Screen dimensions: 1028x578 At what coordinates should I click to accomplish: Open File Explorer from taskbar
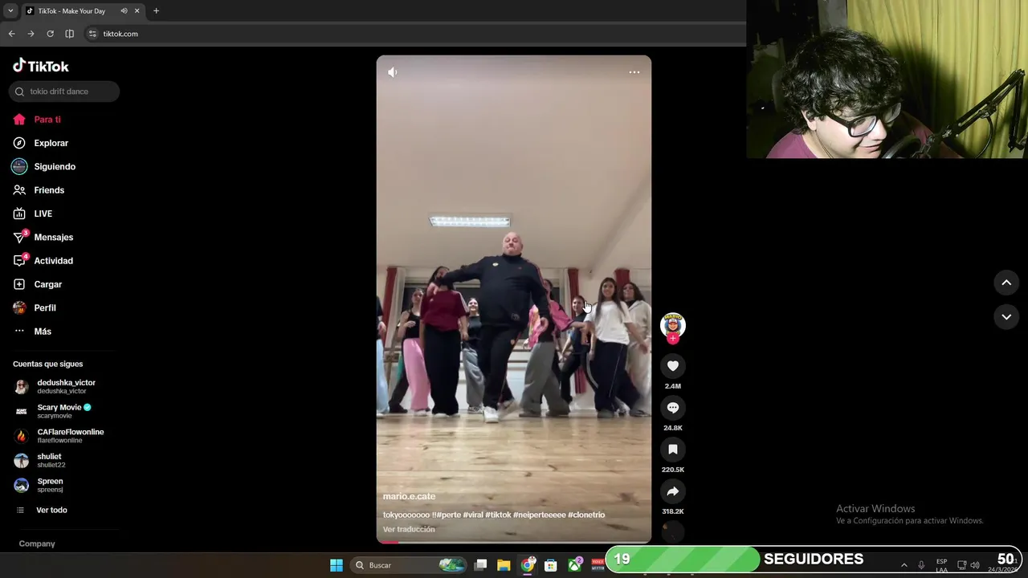(504, 565)
